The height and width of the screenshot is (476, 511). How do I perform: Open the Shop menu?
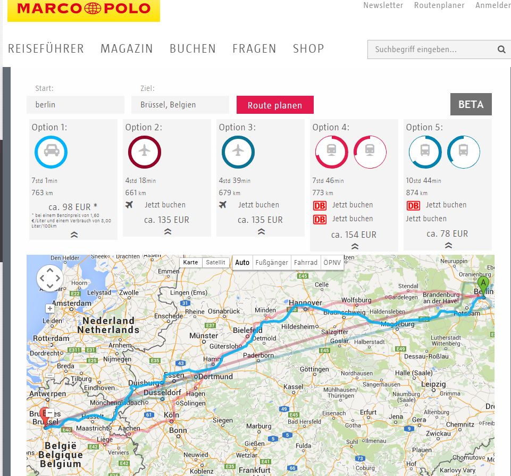pos(308,48)
